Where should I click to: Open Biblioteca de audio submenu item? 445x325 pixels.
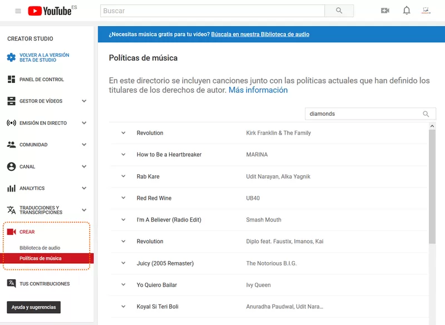pos(39,248)
